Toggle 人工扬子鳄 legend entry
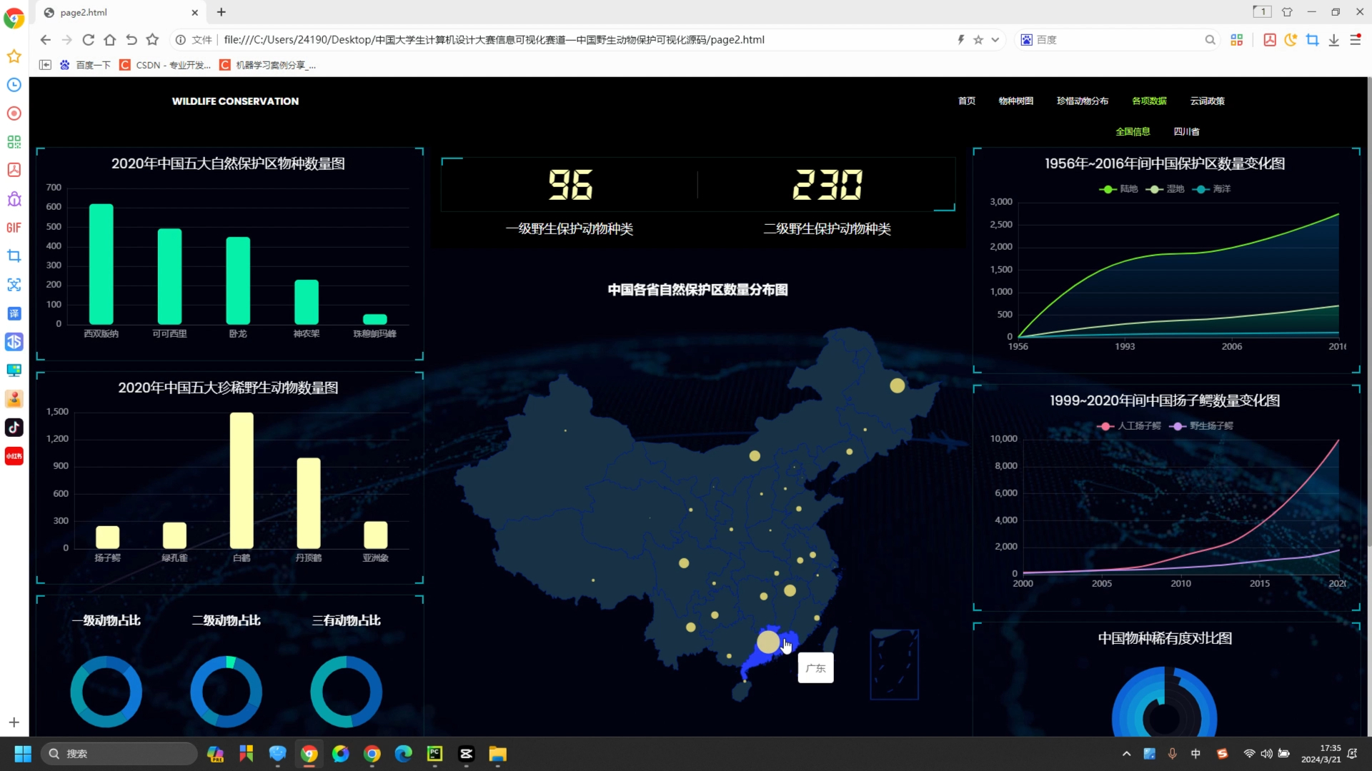1372x771 pixels. point(1129,426)
